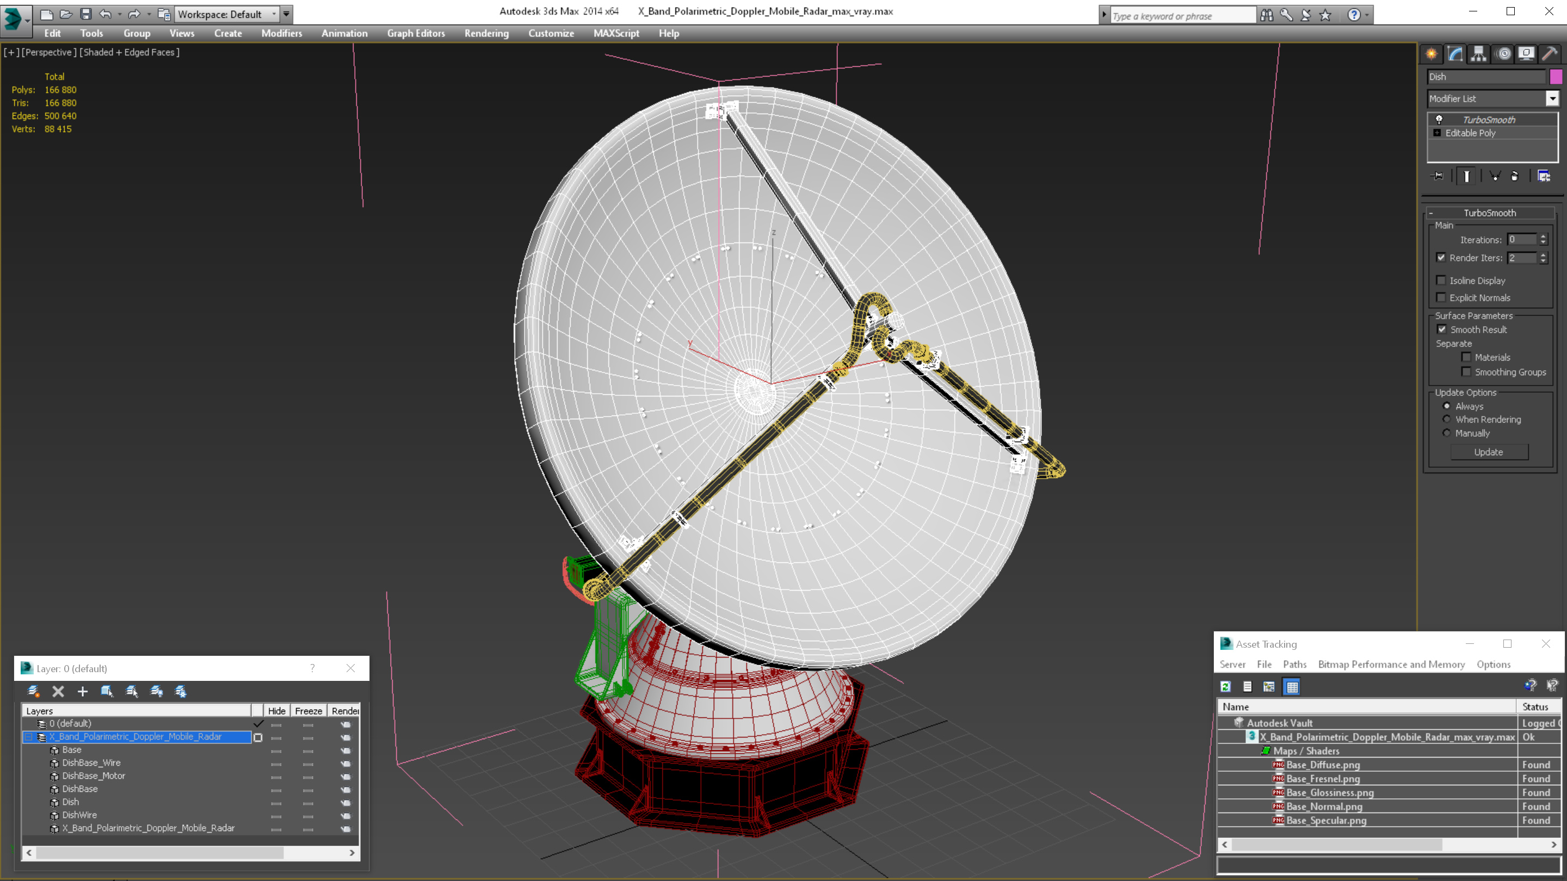Select highlighted objects and layers icon

point(107,691)
